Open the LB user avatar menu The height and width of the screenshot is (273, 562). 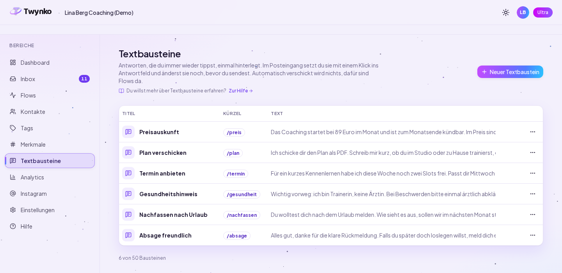pyautogui.click(x=523, y=12)
